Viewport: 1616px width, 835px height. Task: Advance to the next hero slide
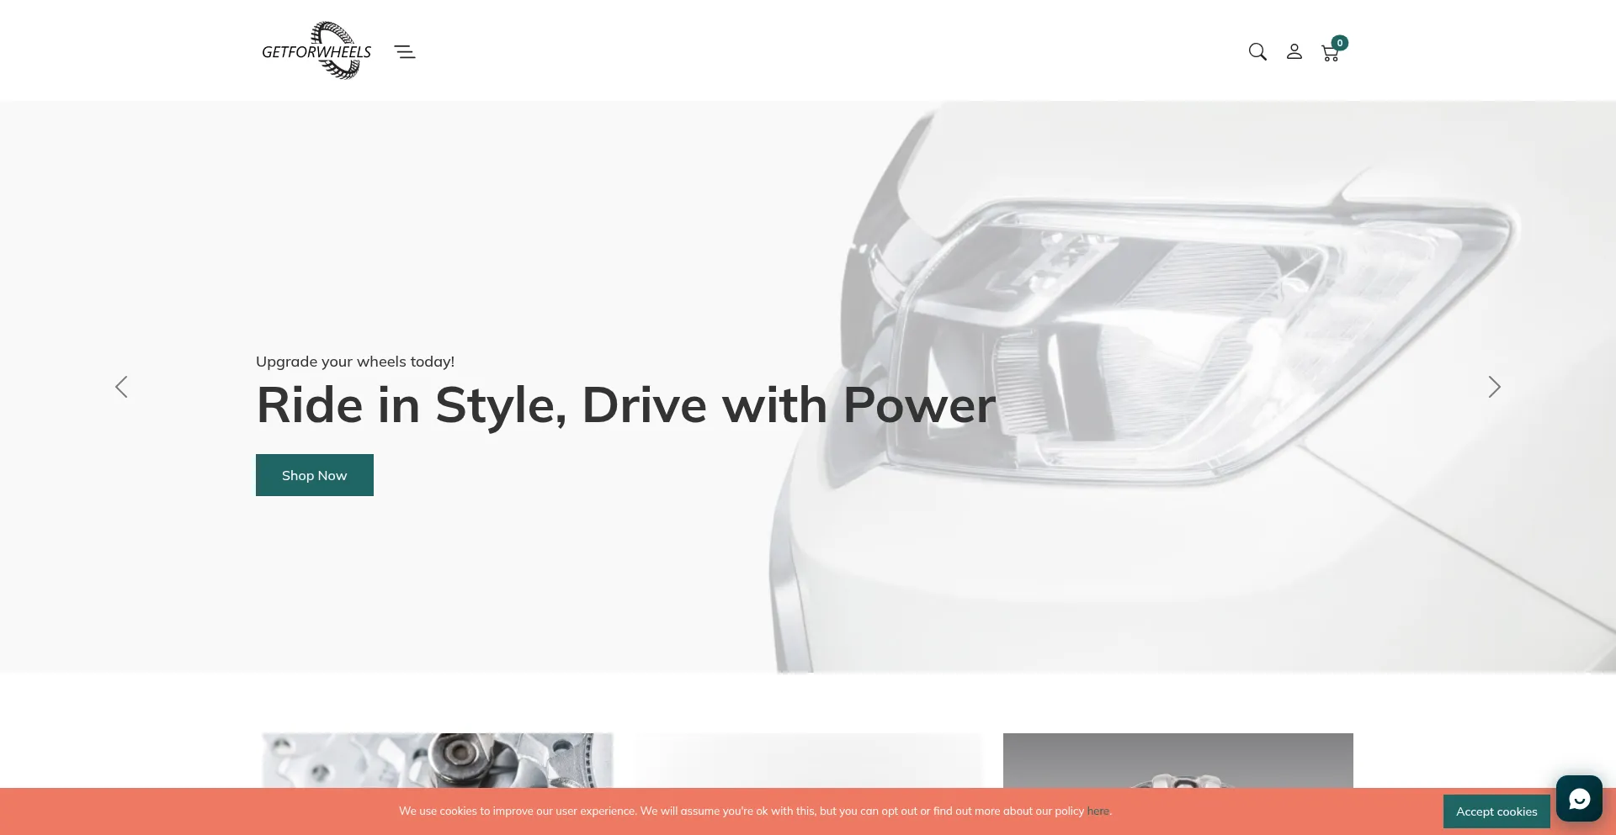(x=1494, y=387)
